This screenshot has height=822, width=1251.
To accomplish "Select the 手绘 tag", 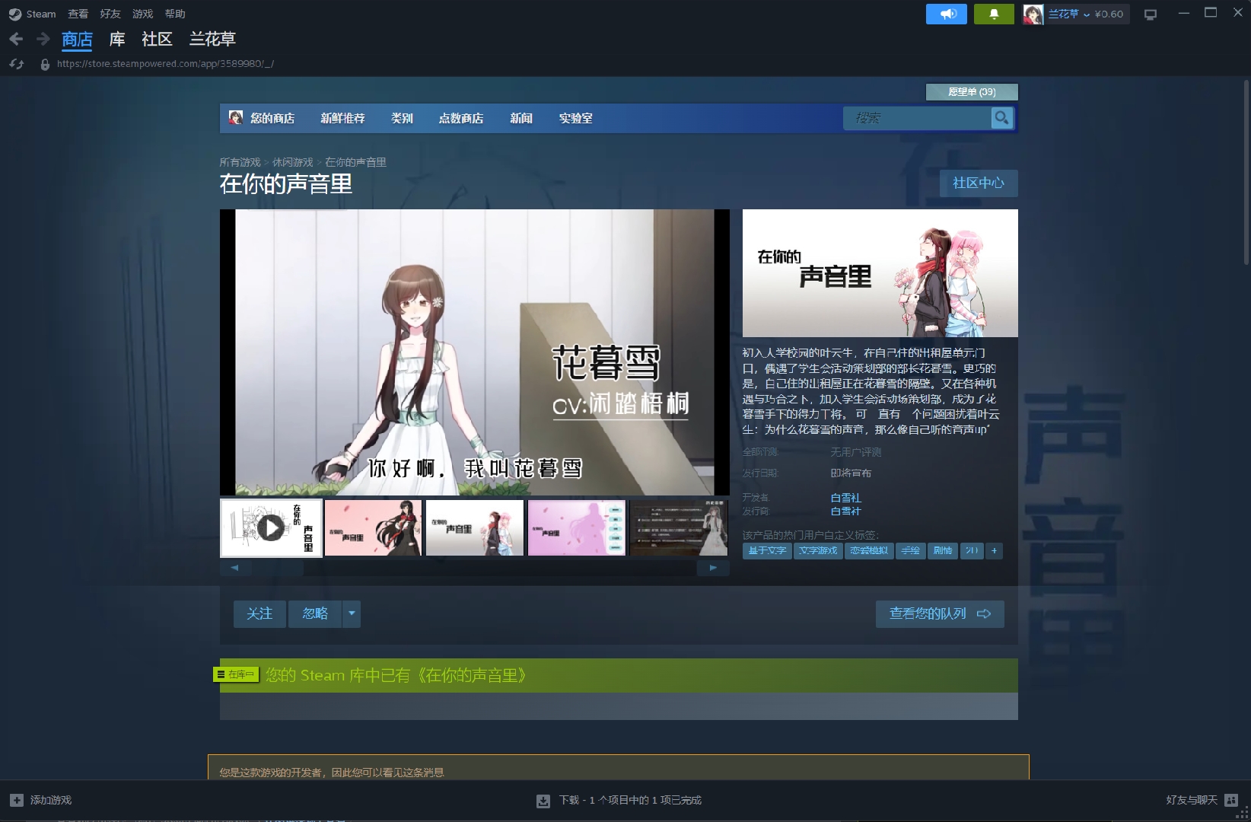I will click(x=911, y=550).
